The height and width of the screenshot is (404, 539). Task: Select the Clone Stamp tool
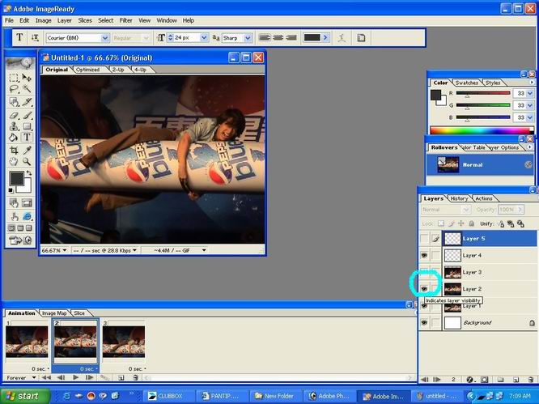(x=14, y=126)
